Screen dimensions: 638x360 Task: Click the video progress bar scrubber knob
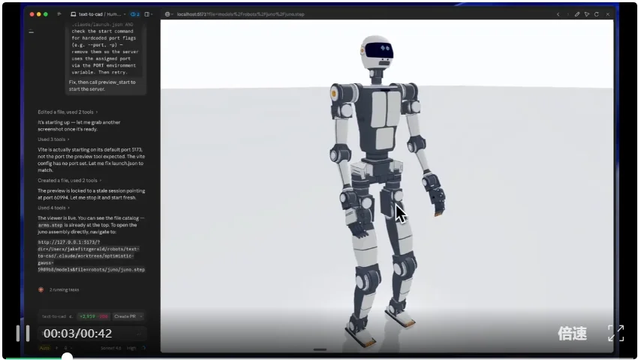[x=67, y=357]
